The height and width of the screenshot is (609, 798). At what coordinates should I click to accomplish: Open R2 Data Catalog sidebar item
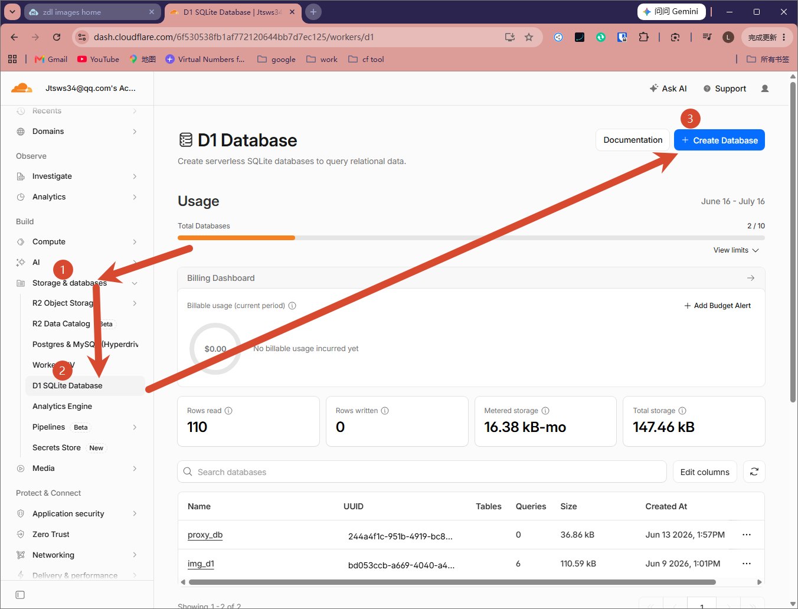(x=61, y=324)
